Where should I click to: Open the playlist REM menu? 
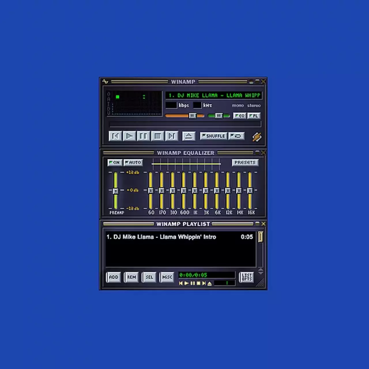pos(131,277)
